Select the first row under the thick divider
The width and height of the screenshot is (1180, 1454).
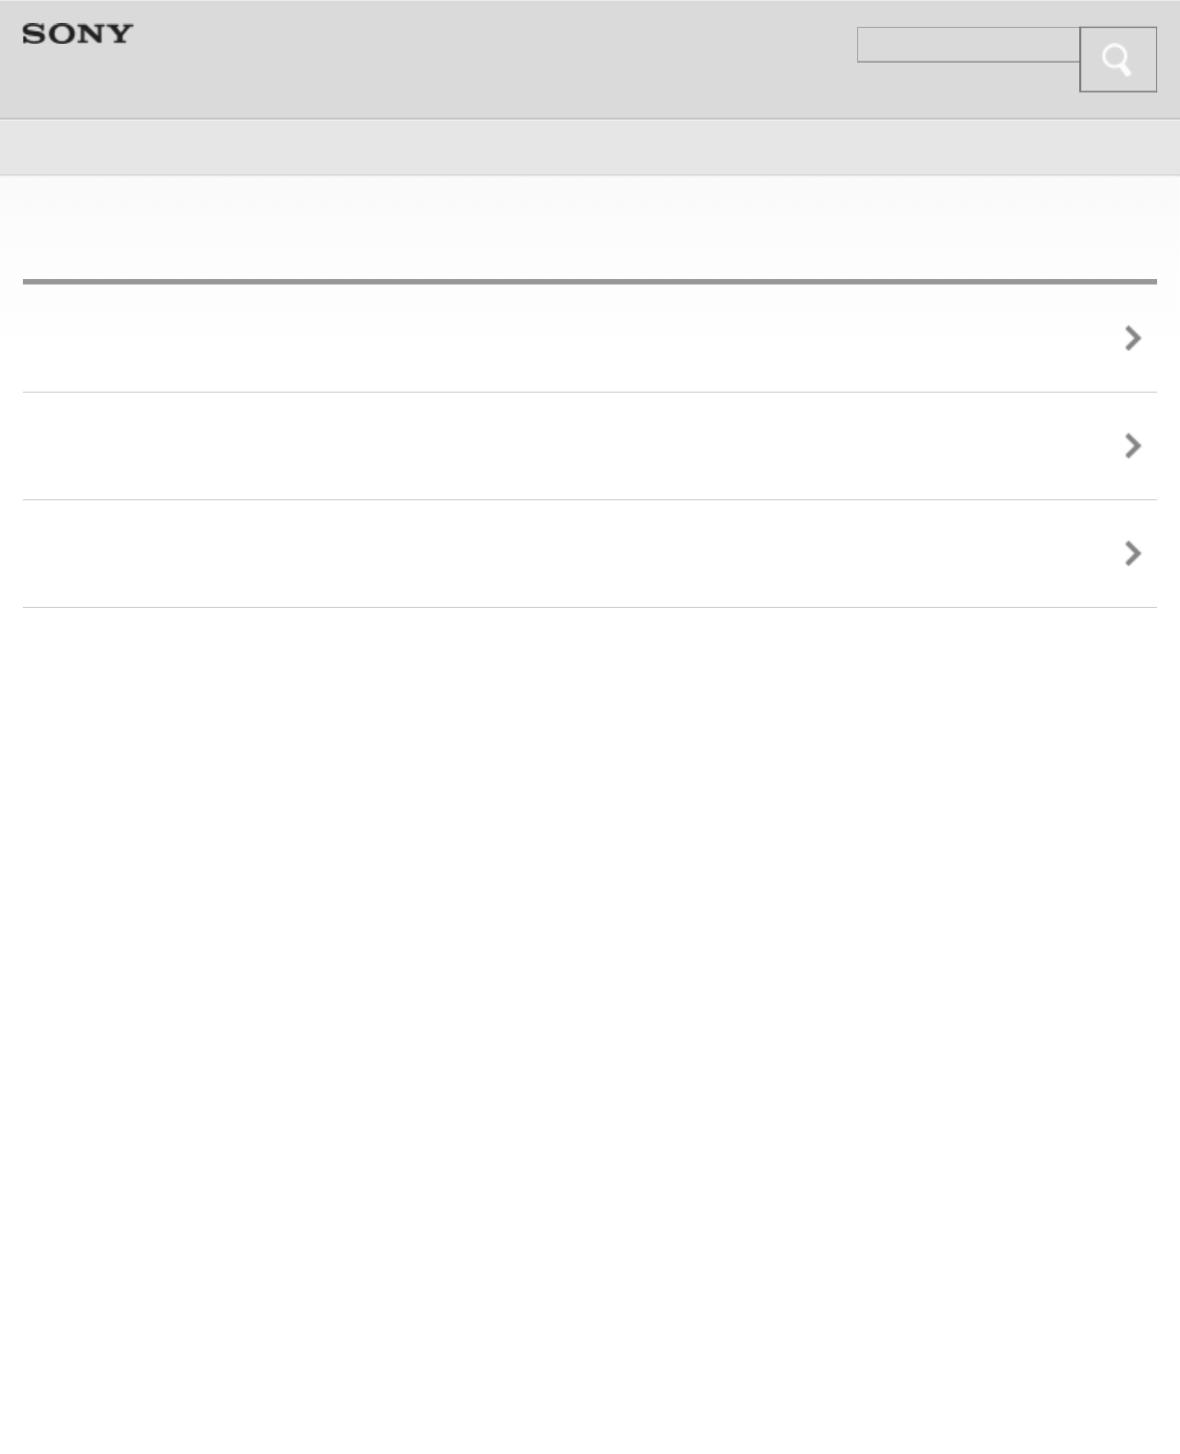588,339
